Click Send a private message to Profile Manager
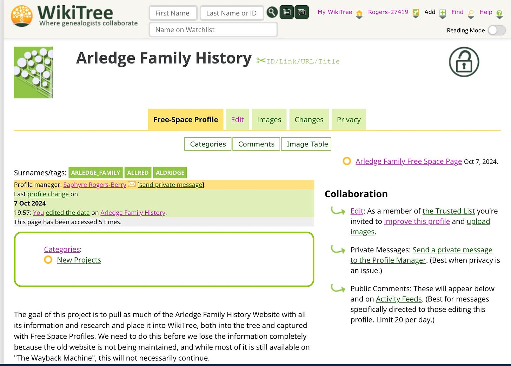 click(421, 255)
